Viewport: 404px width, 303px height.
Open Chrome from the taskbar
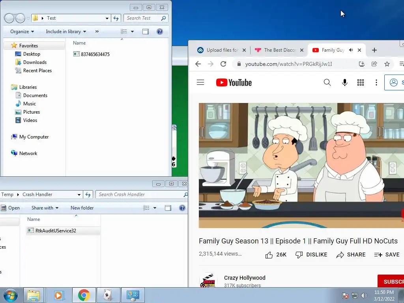pos(84,295)
